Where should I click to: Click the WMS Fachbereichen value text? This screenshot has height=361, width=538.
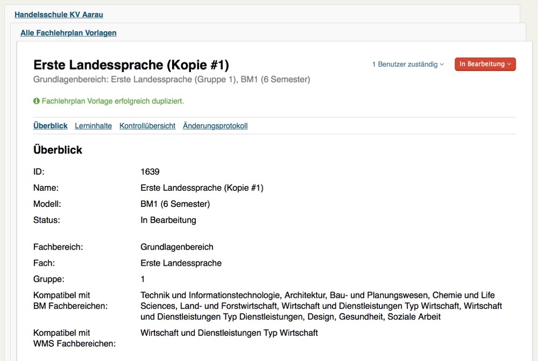[229, 333]
